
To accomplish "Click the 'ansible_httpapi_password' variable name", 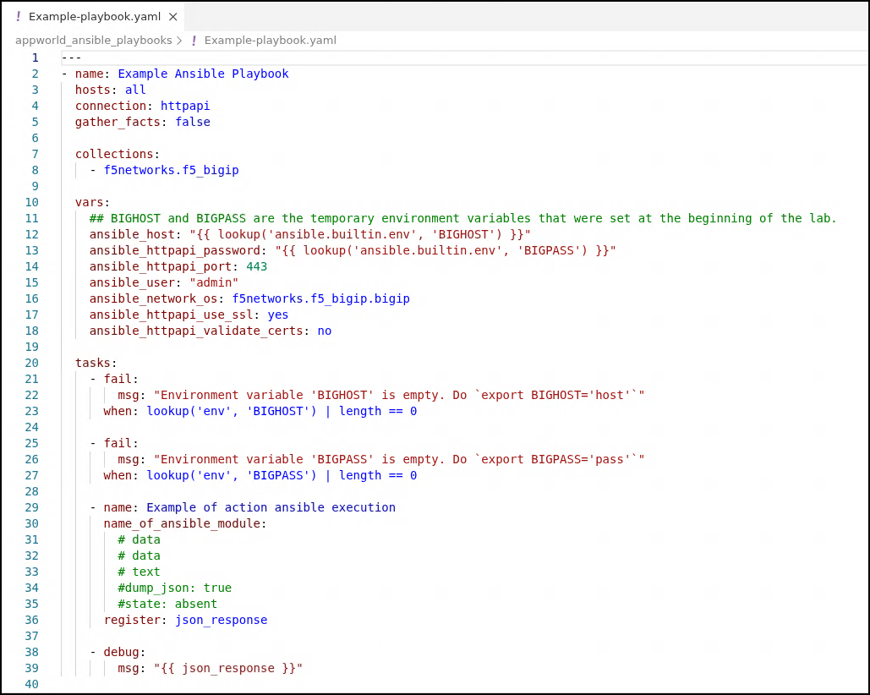I will coord(175,251).
